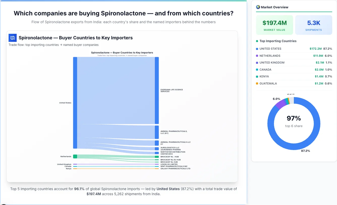Image resolution: width=337 pixels, height=205 pixels.
Task: Toggle the UNITED KINGDOM country row
Action: click(294, 63)
